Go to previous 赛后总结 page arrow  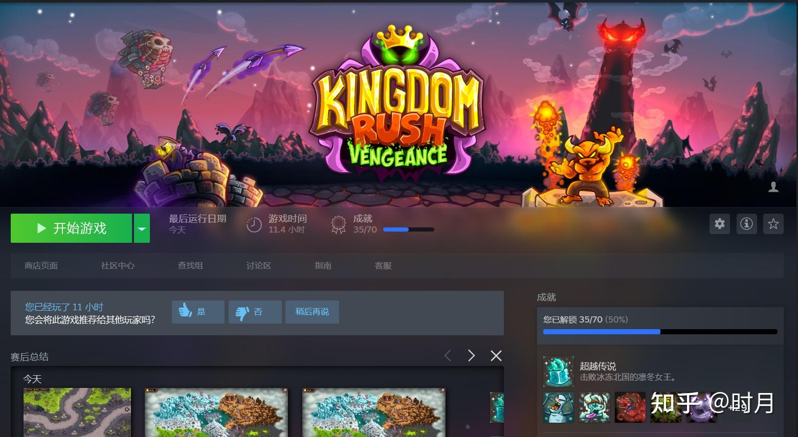pos(448,356)
